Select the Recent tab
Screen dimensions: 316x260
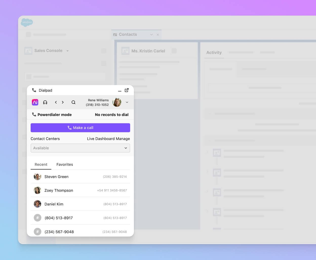[x=41, y=165]
